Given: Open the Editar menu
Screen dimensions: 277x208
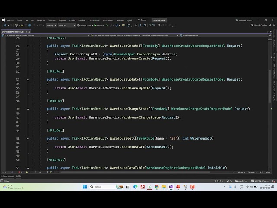Looking at the screenshot, I should click(x=19, y=20).
